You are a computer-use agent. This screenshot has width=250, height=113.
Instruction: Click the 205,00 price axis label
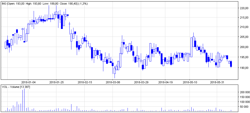click(x=244, y=37)
